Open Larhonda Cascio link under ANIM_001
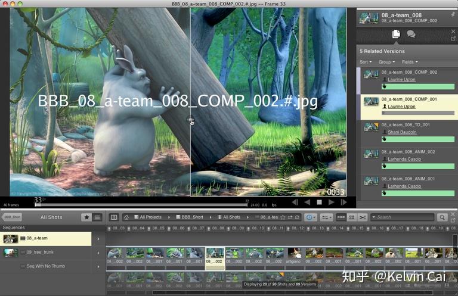 pyautogui.click(x=404, y=186)
